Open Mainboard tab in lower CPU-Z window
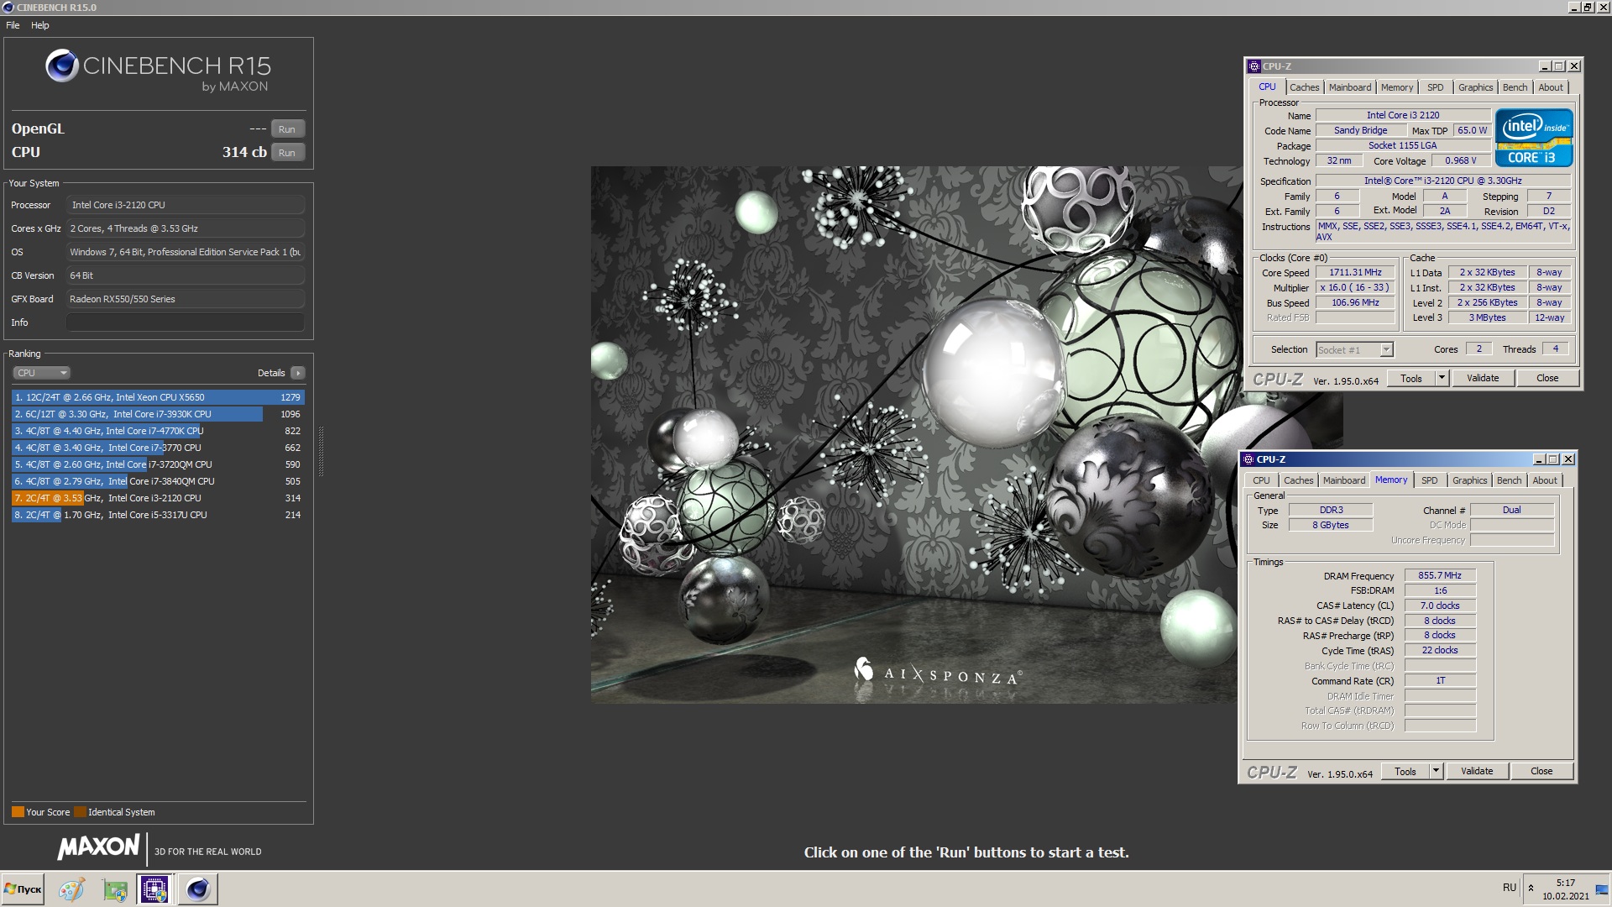The image size is (1612, 907). coord(1344,480)
